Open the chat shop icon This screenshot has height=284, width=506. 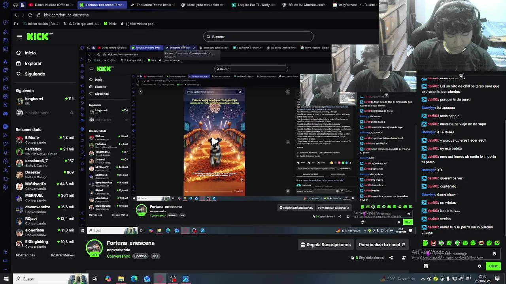(x=426, y=266)
